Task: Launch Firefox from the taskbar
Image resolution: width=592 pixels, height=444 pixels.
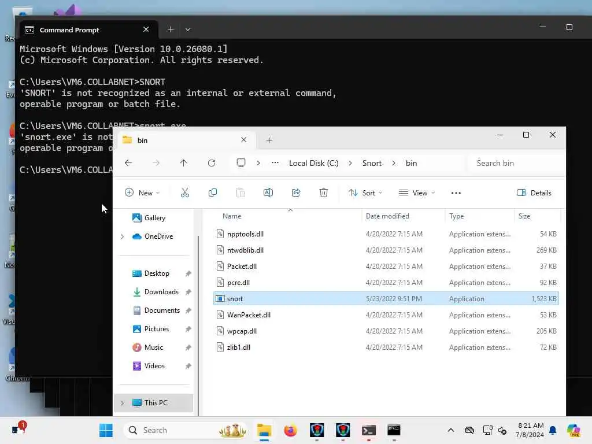Action: click(290, 430)
